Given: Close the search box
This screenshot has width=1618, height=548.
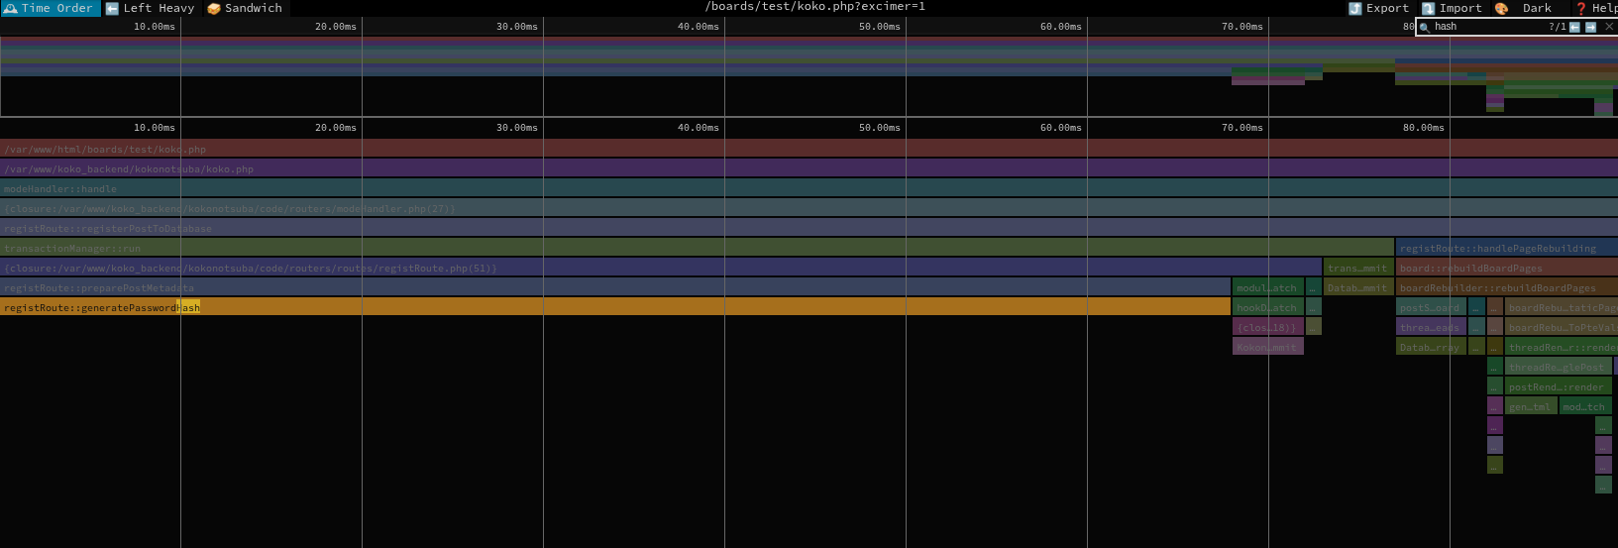Looking at the screenshot, I should tap(1609, 27).
